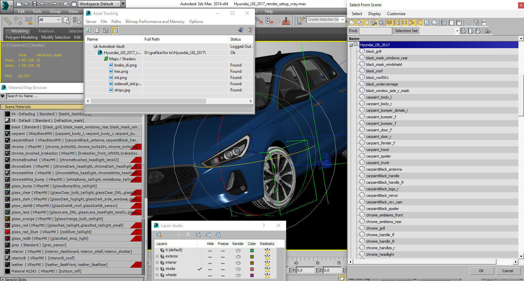Image resolution: width=524 pixels, height=281 pixels.
Task: Click the Search by Name field in Material Browser
Action: (x=45, y=96)
